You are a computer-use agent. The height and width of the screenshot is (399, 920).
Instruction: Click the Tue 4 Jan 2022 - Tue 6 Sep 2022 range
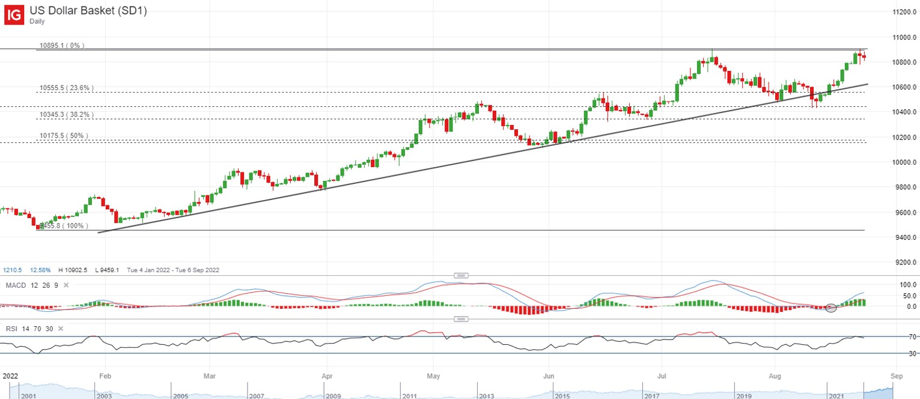click(173, 270)
